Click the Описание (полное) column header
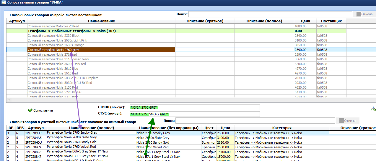This screenshot has width=376, height=161. click(264, 21)
